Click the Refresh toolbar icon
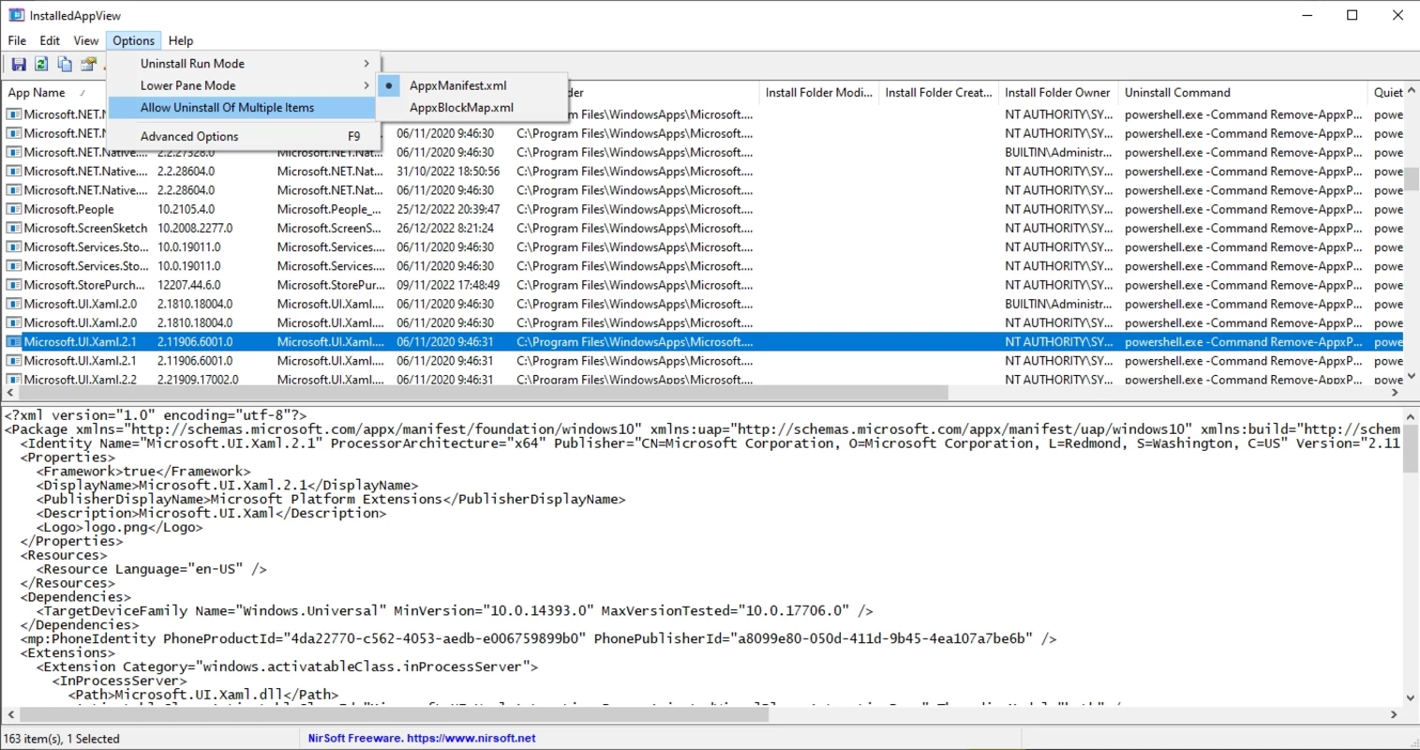The width and height of the screenshot is (1420, 750). click(41, 64)
